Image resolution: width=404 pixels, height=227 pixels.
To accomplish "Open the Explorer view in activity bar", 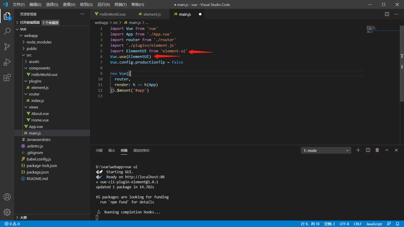I will click(x=7, y=16).
